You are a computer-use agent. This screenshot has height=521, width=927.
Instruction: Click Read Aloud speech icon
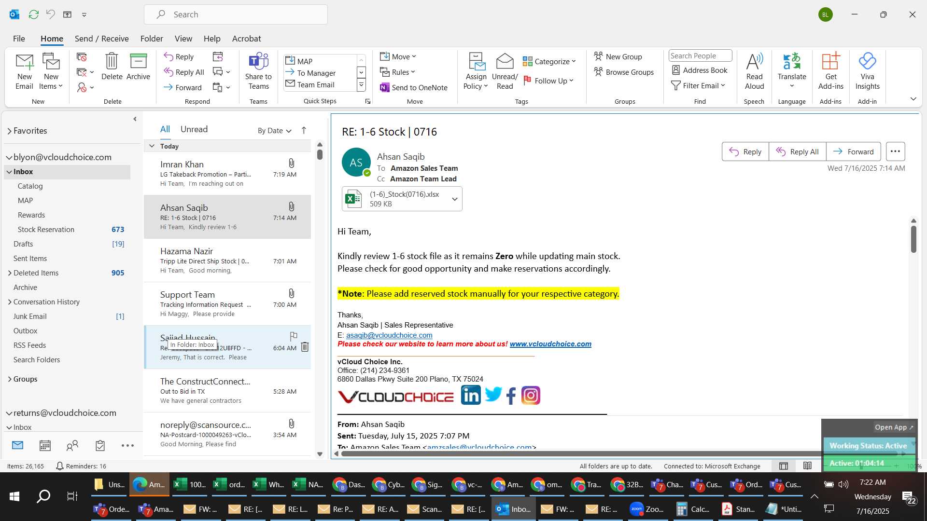coord(754,71)
